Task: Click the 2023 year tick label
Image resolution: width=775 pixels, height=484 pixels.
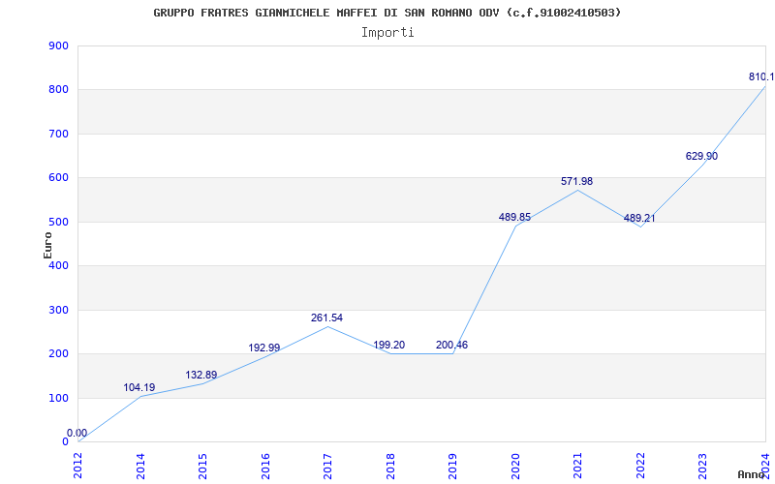Action: pos(703,465)
